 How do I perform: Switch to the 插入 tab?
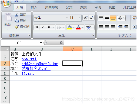pyautogui.click(x=34, y=7)
